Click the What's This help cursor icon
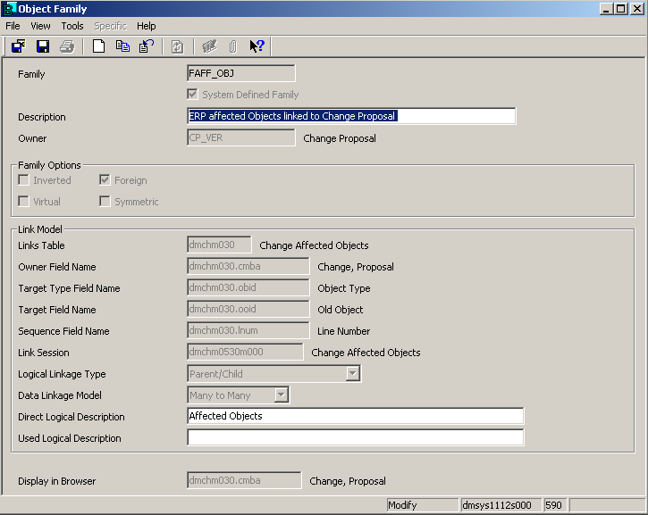Image resolution: width=648 pixels, height=515 pixels. (257, 46)
